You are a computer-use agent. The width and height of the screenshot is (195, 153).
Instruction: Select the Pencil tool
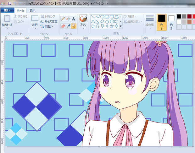coord(63,19)
